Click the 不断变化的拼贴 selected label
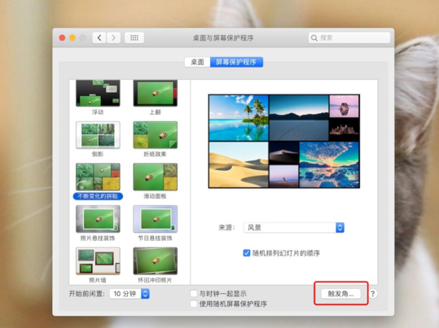The width and height of the screenshot is (439, 328). pos(98,196)
